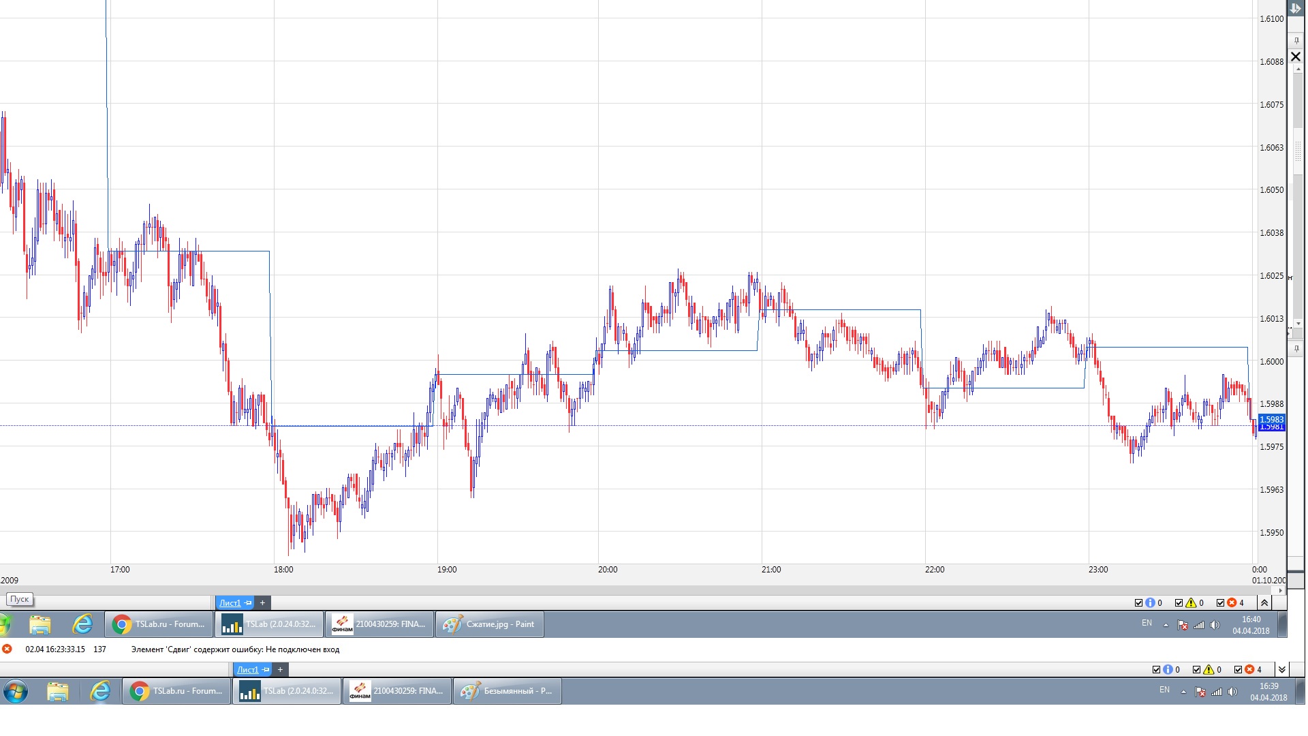Viewport: 1308px width, 736px height.
Task: Click the Windows Start orb
Action: (16, 692)
